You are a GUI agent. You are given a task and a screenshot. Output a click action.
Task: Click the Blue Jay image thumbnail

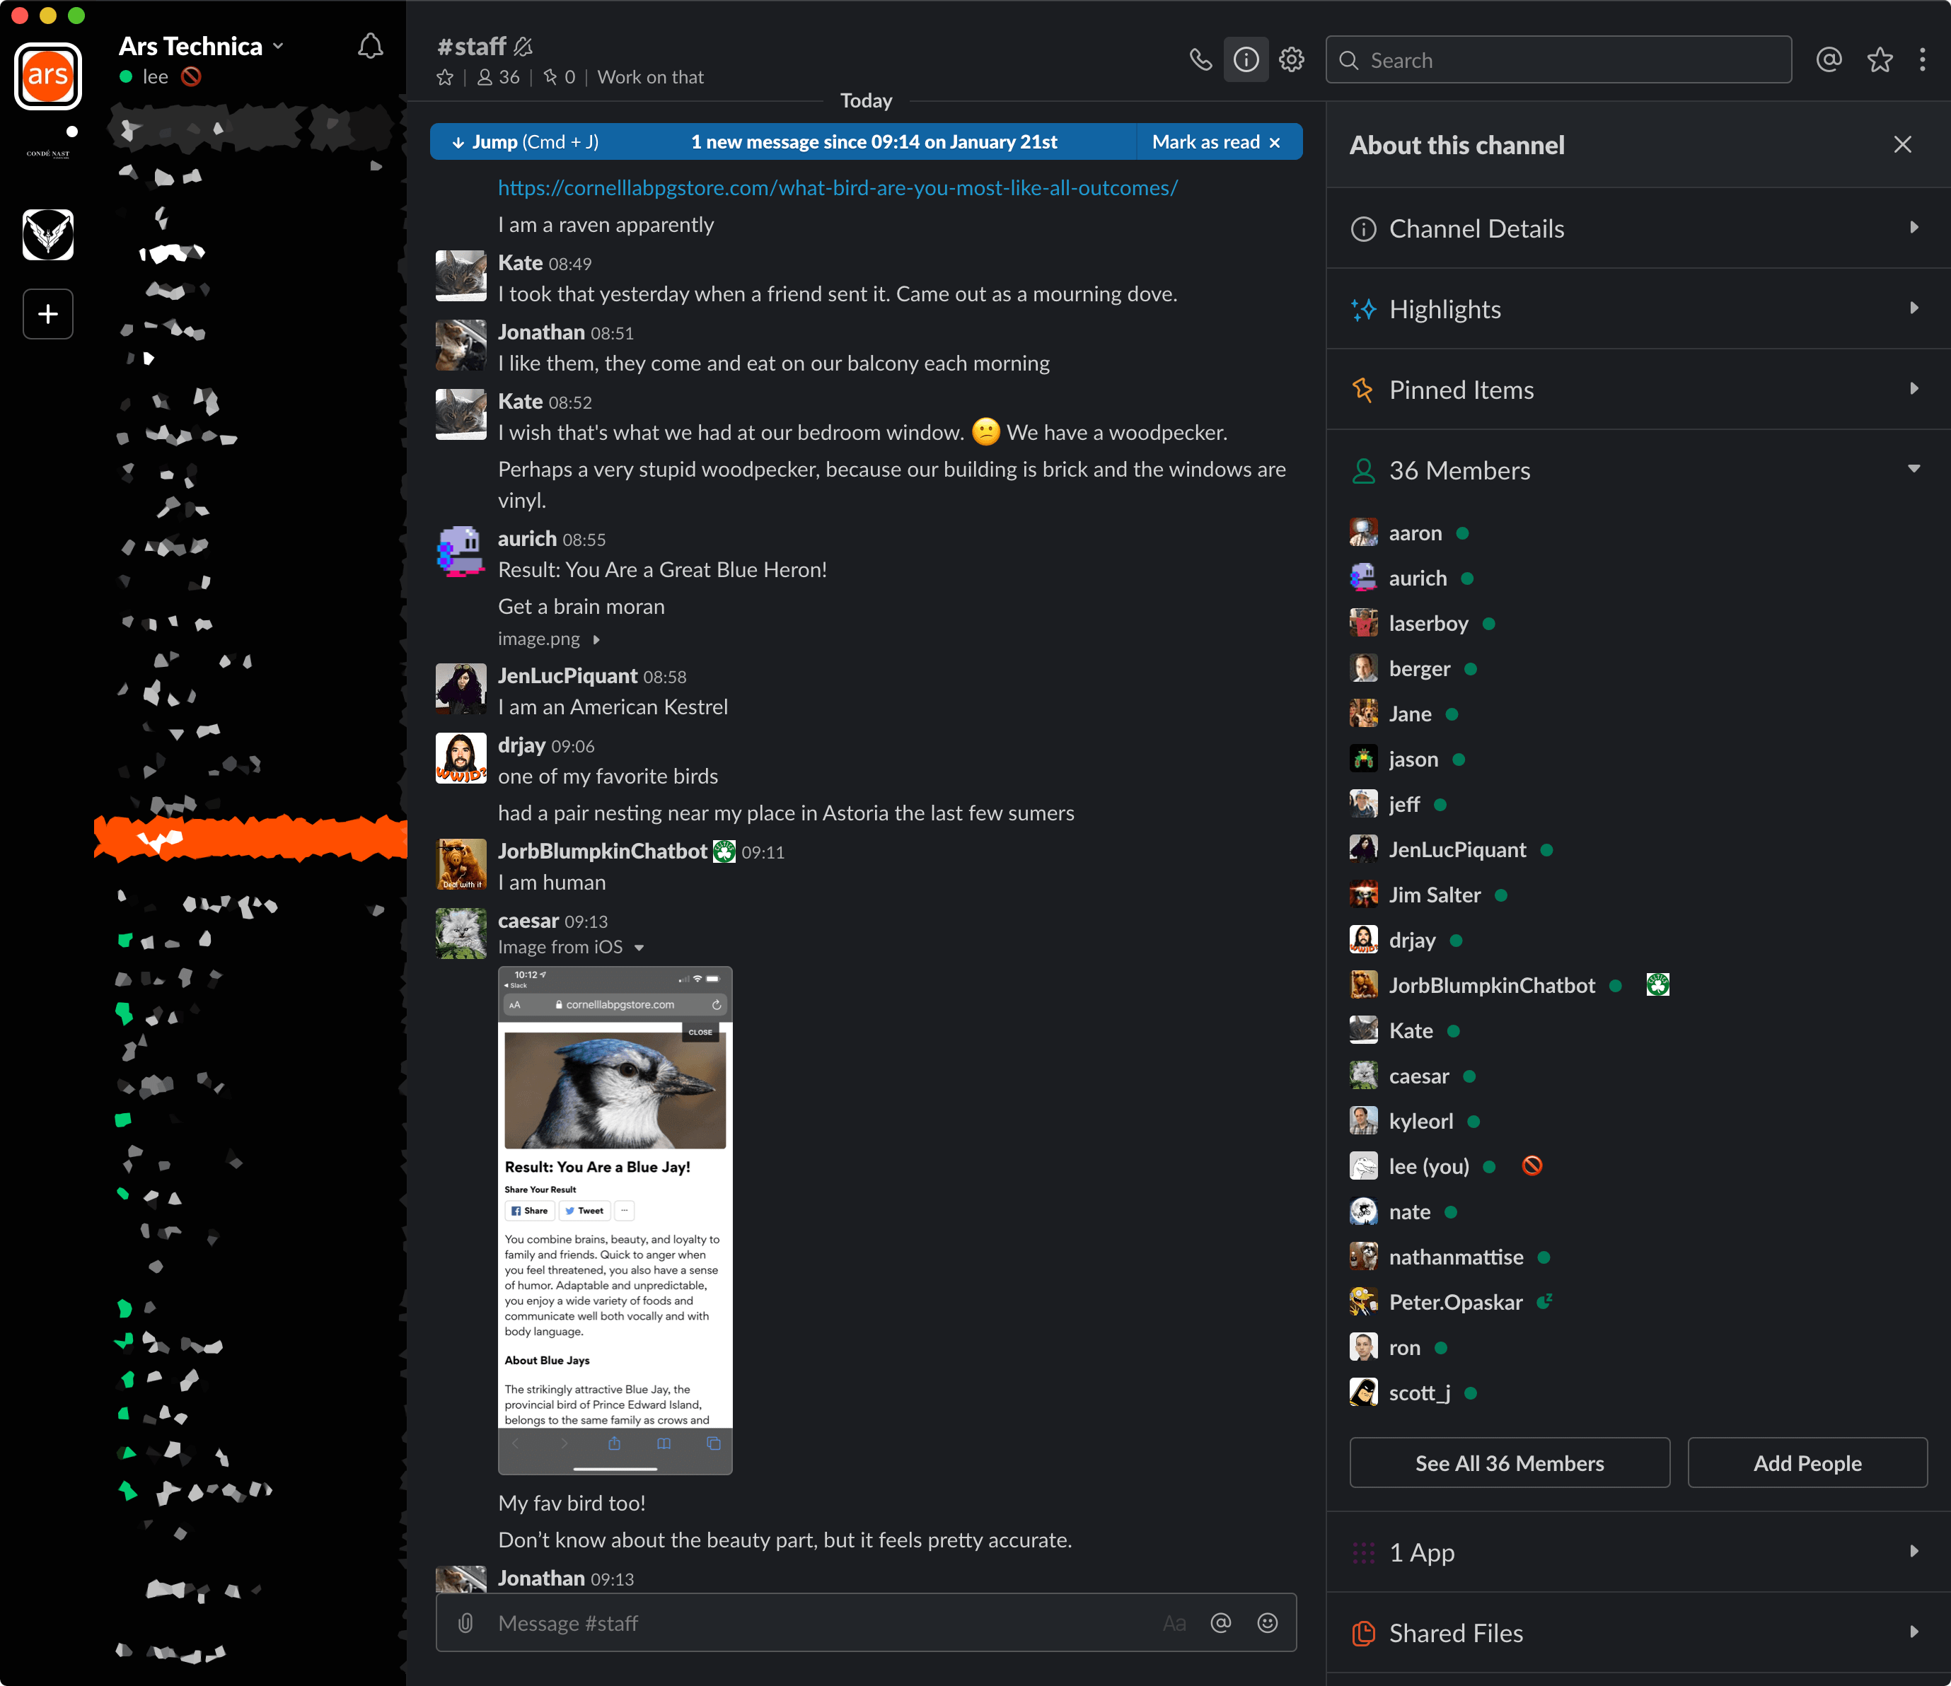[615, 1219]
